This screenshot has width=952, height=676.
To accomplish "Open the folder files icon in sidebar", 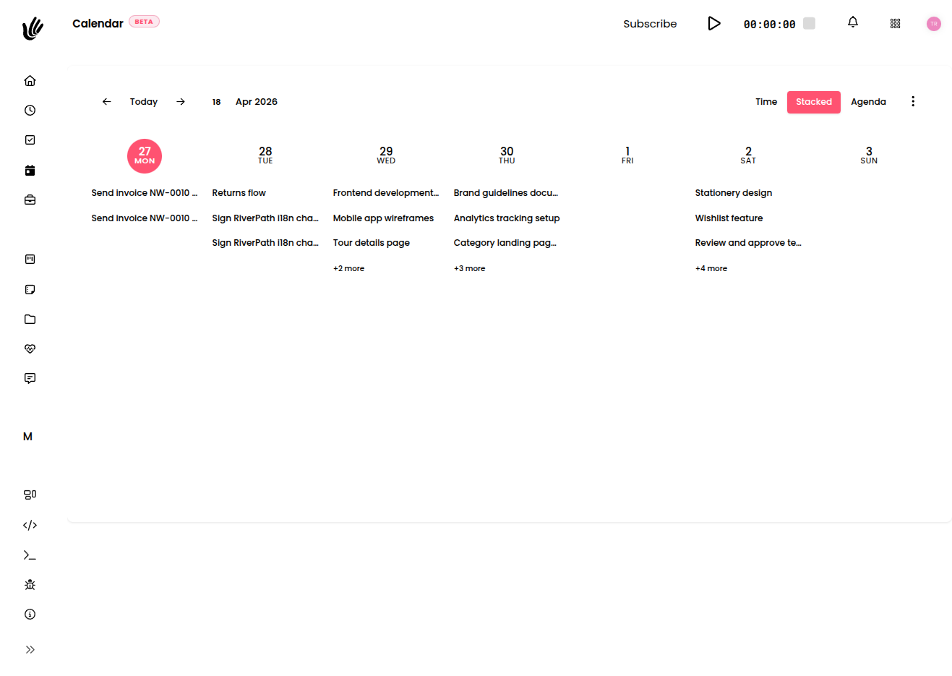I will (30, 320).
